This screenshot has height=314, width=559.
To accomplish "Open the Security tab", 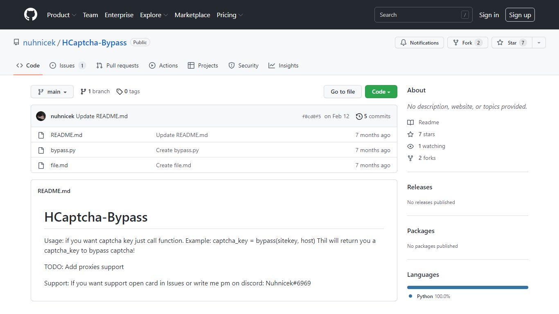I will 243,65.
